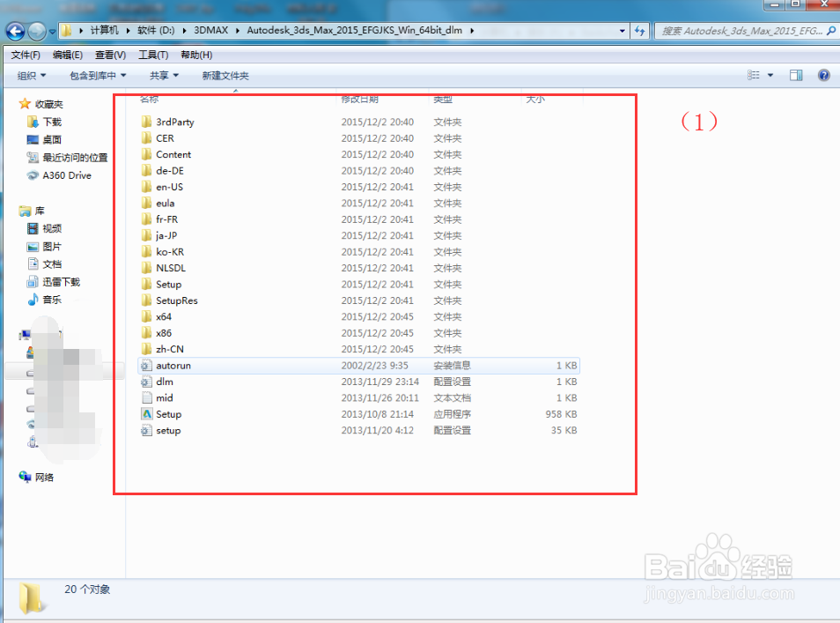This screenshot has width=840, height=623.
Task: Open the 音乐 library
Action: click(52, 300)
